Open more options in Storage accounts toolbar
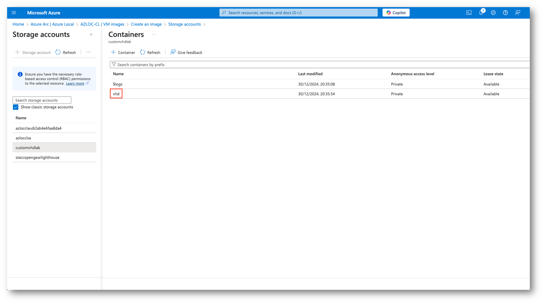Viewport: 544px width, 304px height. 88,52
